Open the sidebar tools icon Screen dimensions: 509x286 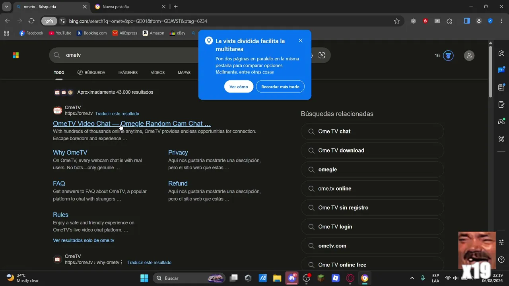click(x=501, y=139)
